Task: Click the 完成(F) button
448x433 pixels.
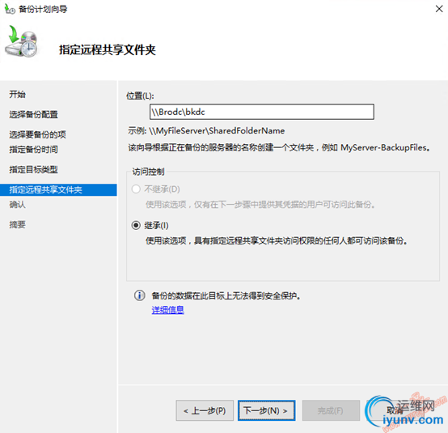Action: tap(331, 410)
